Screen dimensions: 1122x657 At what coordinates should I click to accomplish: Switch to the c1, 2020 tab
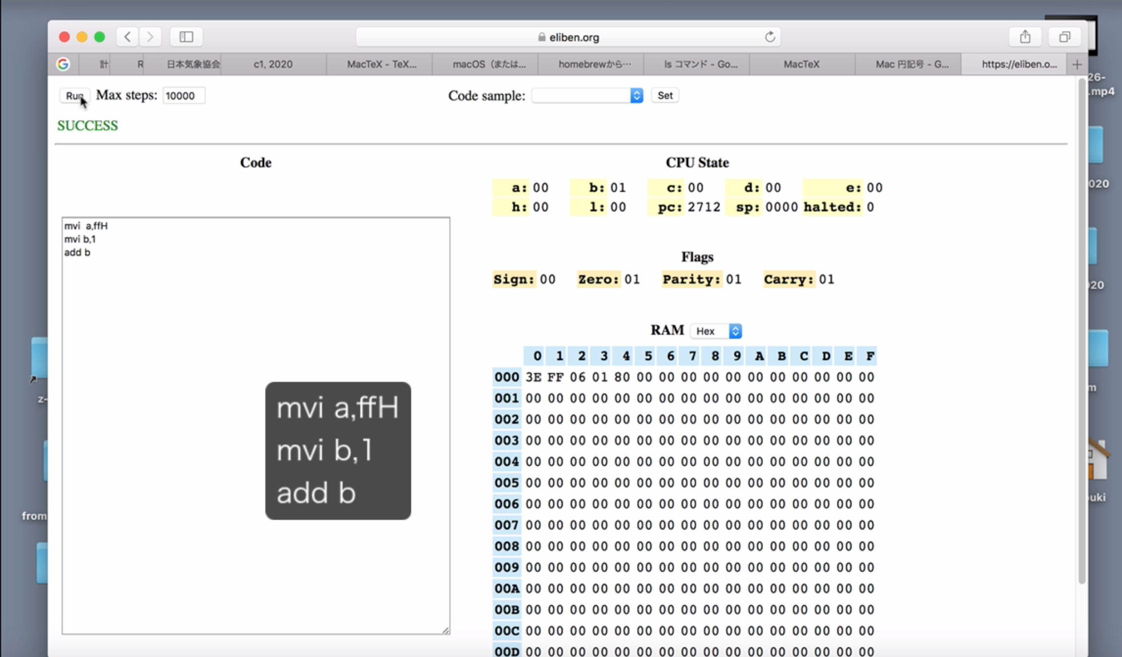coord(273,64)
